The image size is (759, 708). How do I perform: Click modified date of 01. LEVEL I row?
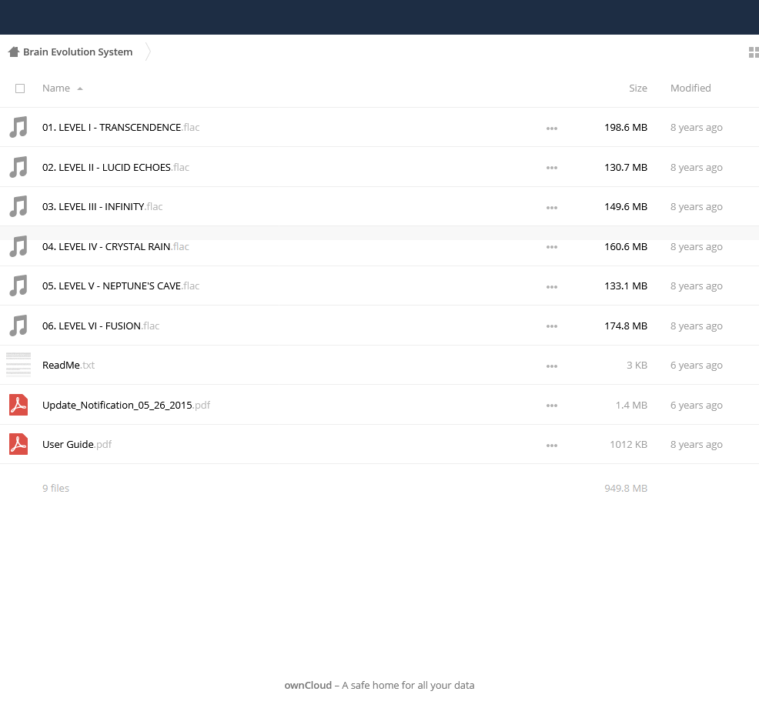(x=696, y=127)
